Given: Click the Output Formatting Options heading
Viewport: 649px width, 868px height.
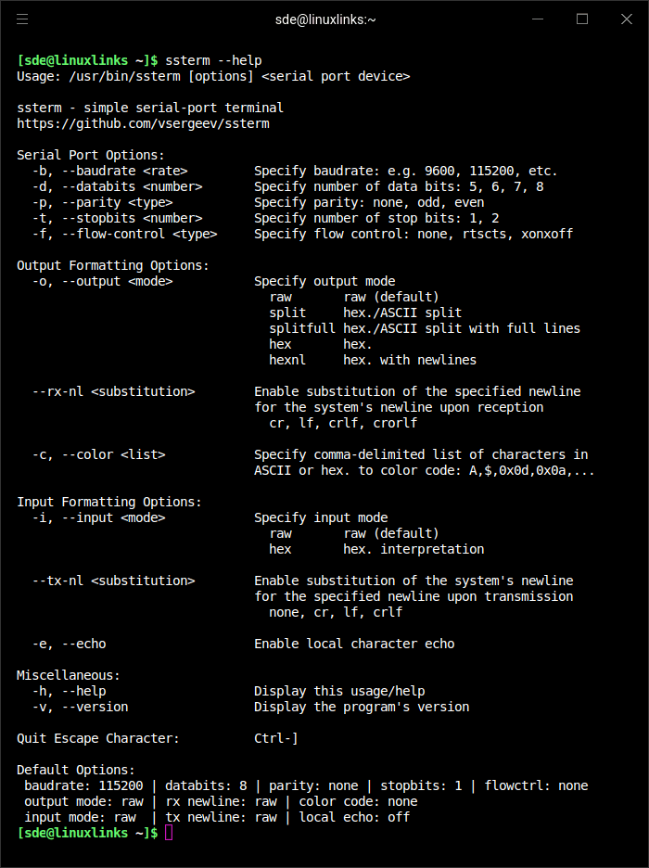Looking at the screenshot, I should 113,266.
